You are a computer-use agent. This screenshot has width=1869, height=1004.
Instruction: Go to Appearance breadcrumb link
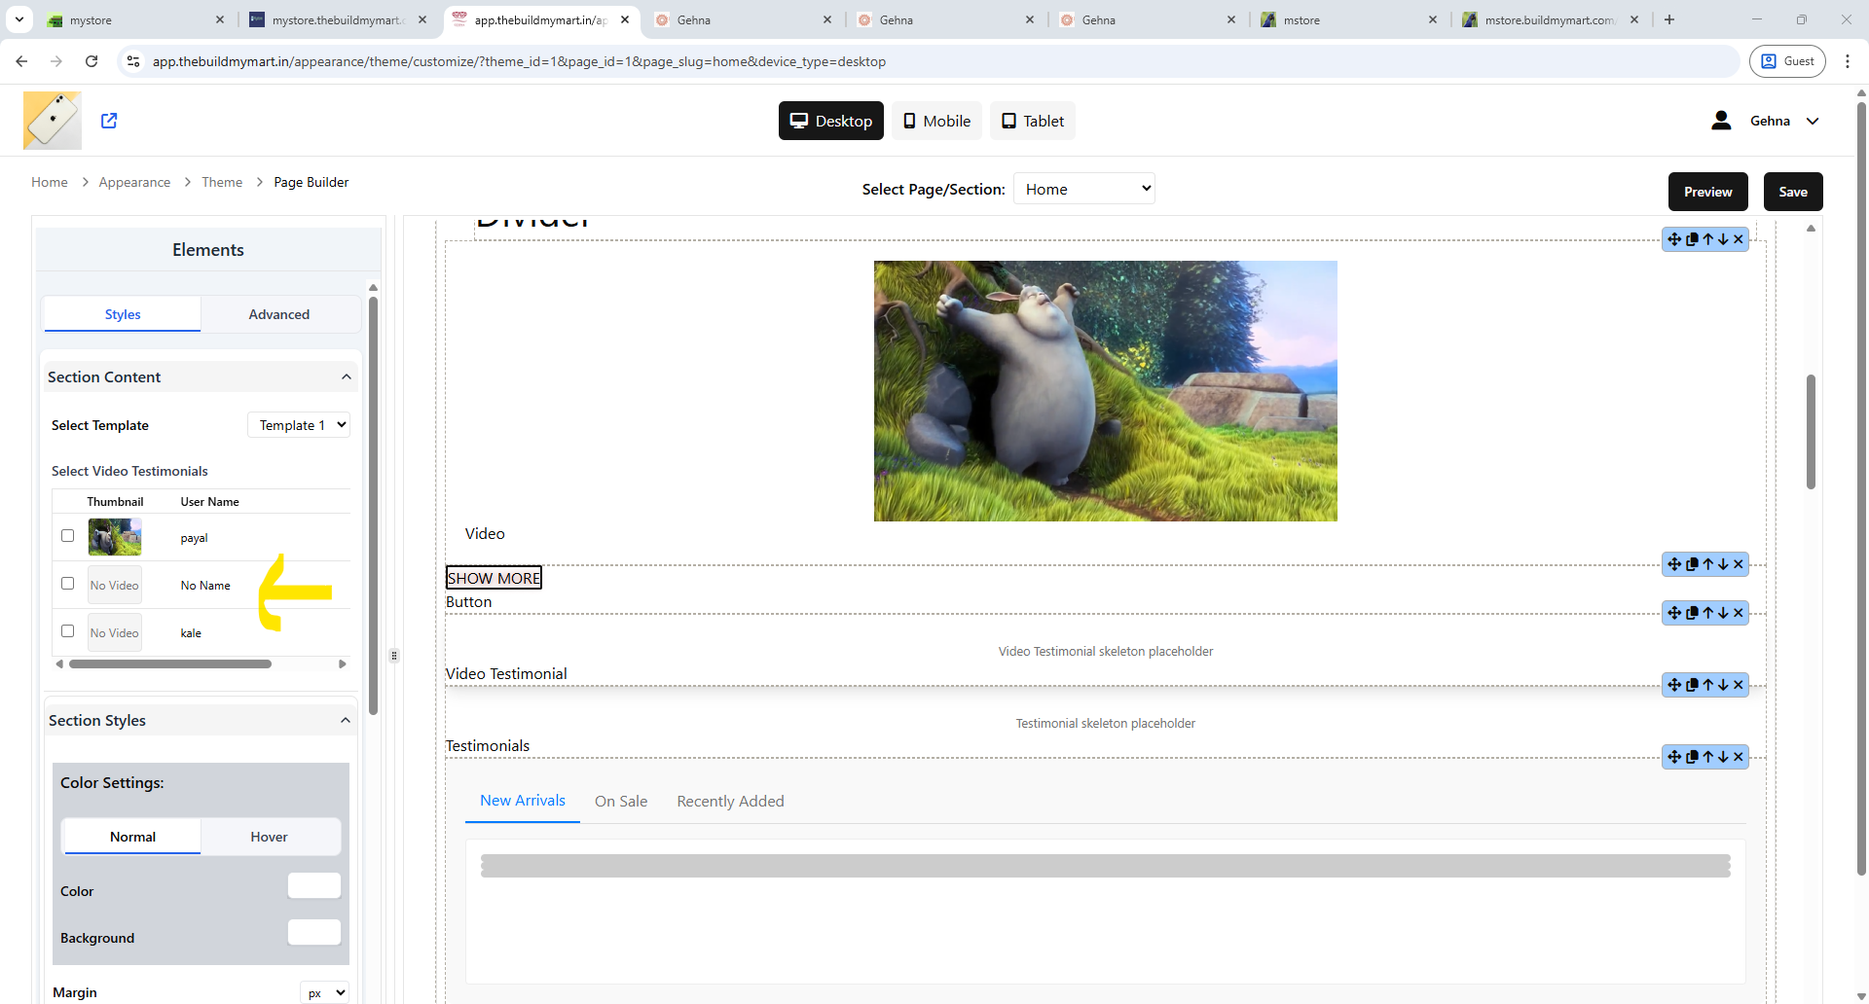point(134,182)
